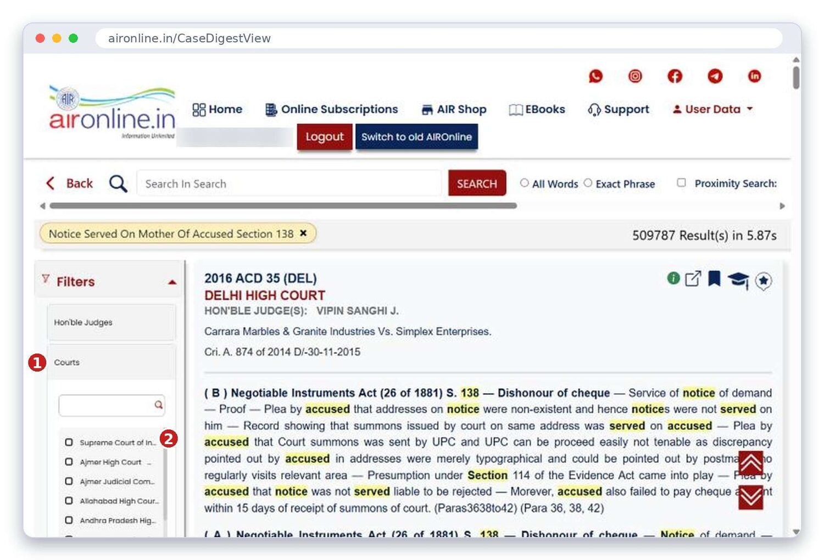
Task: Click the magnifier icon beside Back
Action: [x=118, y=183]
